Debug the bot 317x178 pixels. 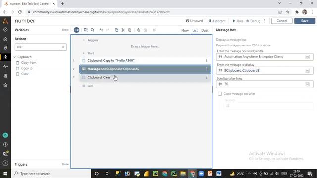tap(253, 21)
